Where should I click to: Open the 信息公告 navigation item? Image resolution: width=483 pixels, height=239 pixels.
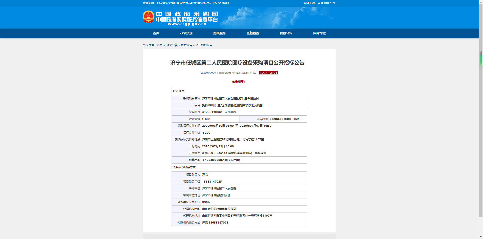click(286, 33)
